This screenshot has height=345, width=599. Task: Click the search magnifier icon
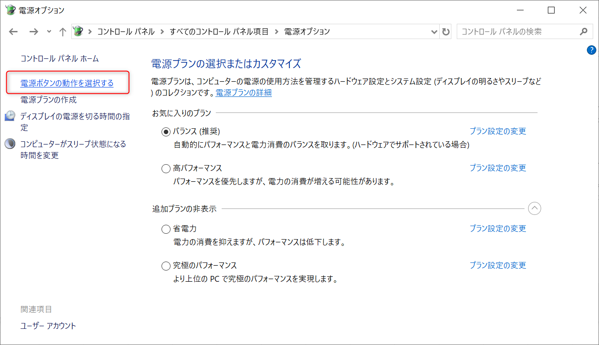(583, 32)
